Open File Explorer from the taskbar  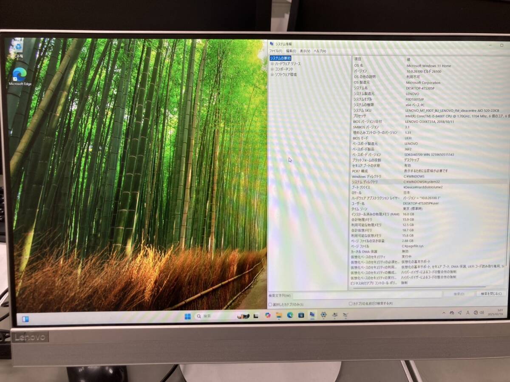[279, 315]
